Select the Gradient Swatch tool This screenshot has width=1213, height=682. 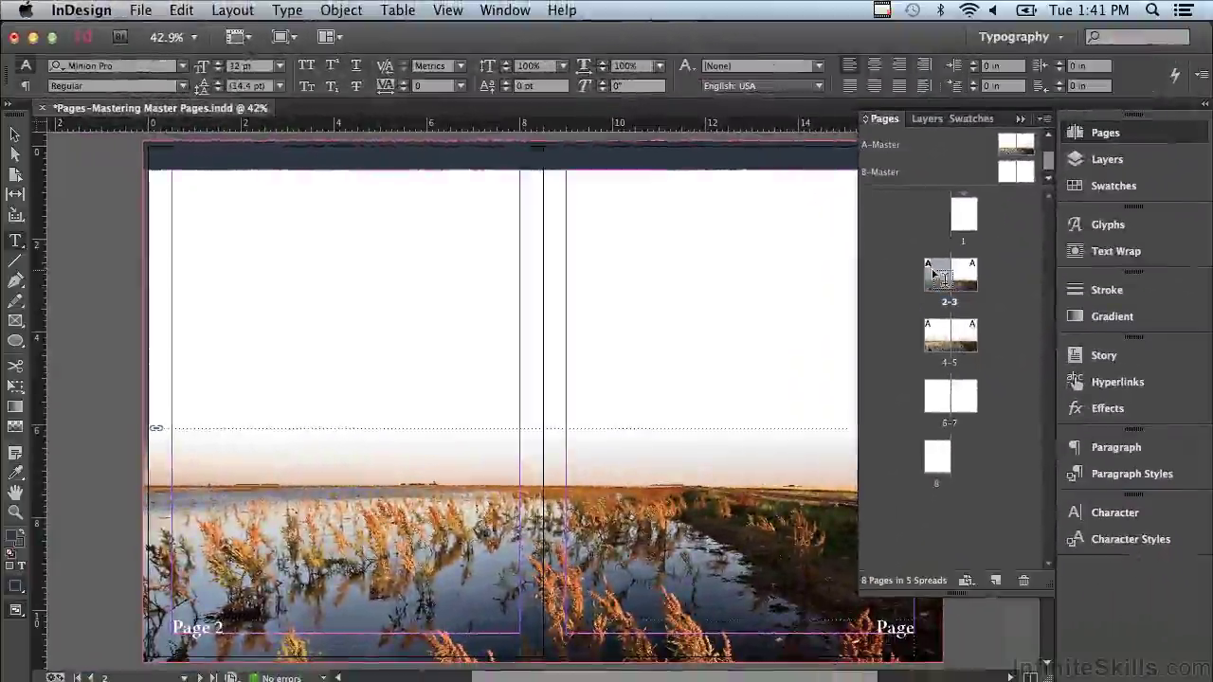[x=15, y=406]
